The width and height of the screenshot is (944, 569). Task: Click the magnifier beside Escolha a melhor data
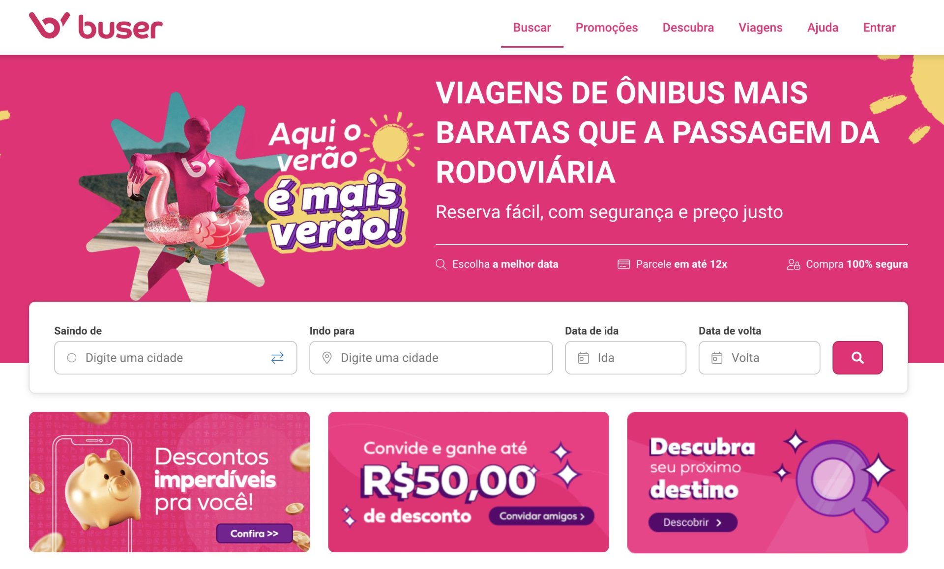pyautogui.click(x=441, y=264)
